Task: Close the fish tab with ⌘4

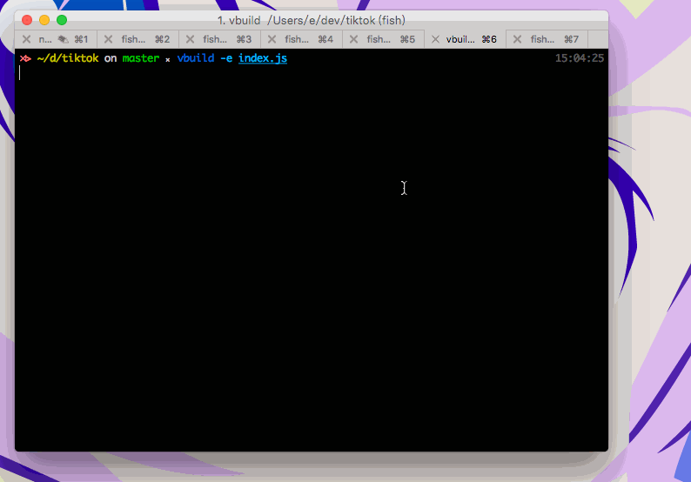Action: click(272, 39)
